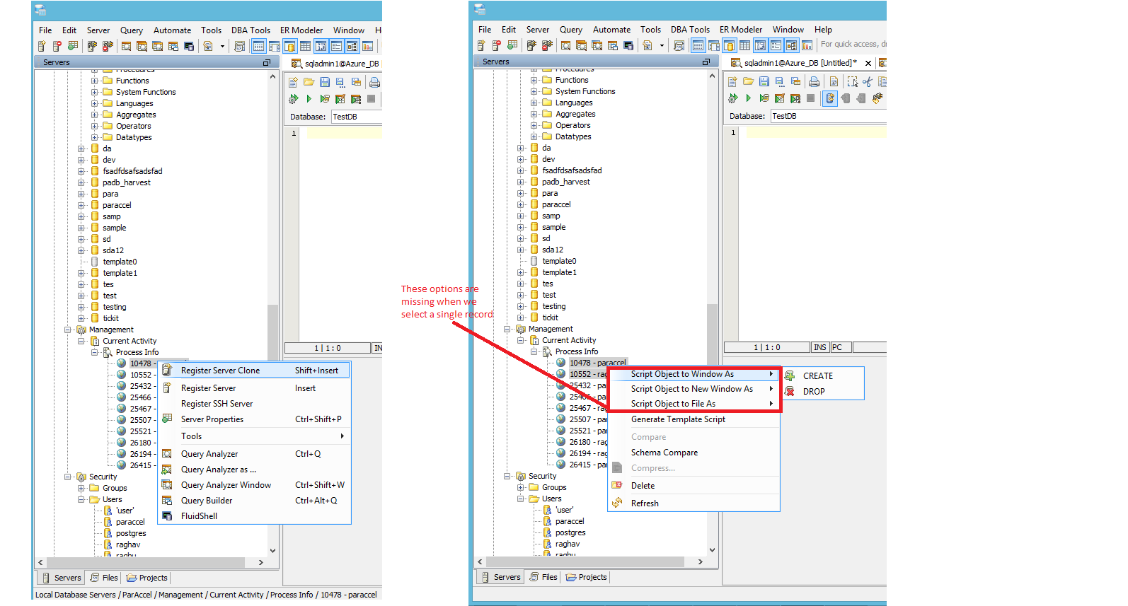Open Query Analyzer icon in left window main toolbar

pyautogui.click(x=126, y=46)
